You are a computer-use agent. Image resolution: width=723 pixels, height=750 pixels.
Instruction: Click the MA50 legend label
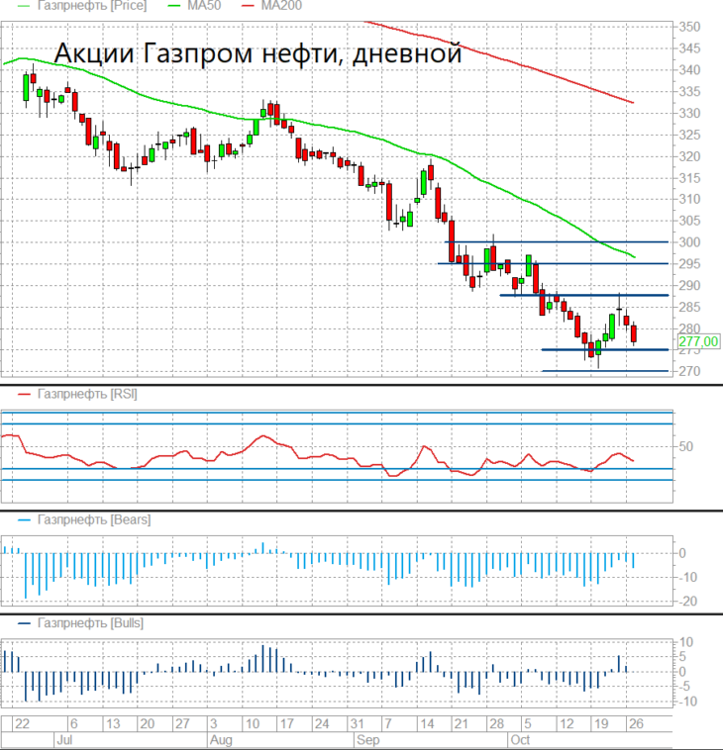click(204, 6)
